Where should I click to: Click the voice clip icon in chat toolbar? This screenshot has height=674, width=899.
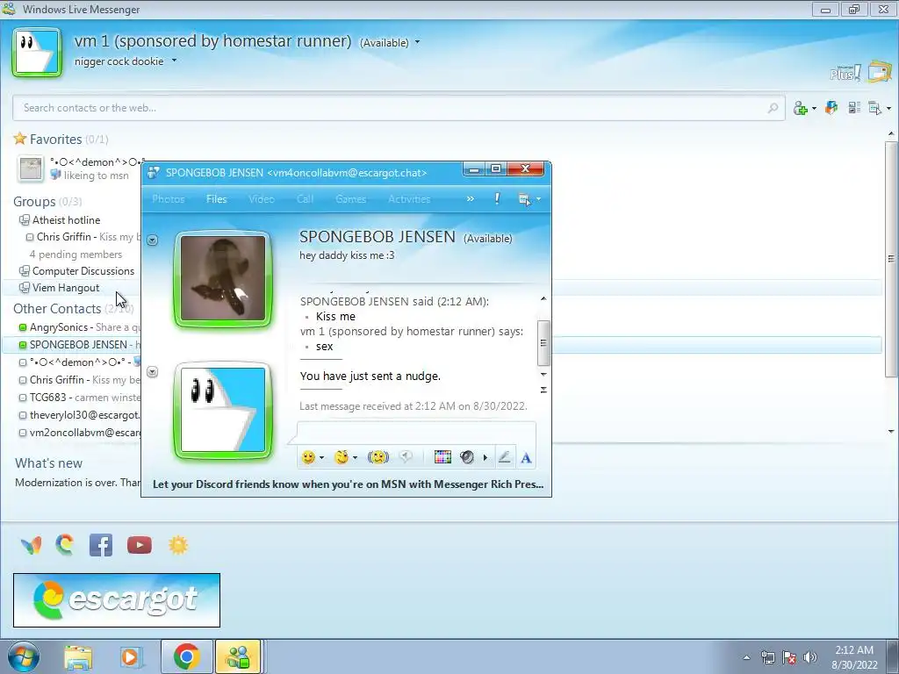(x=406, y=457)
